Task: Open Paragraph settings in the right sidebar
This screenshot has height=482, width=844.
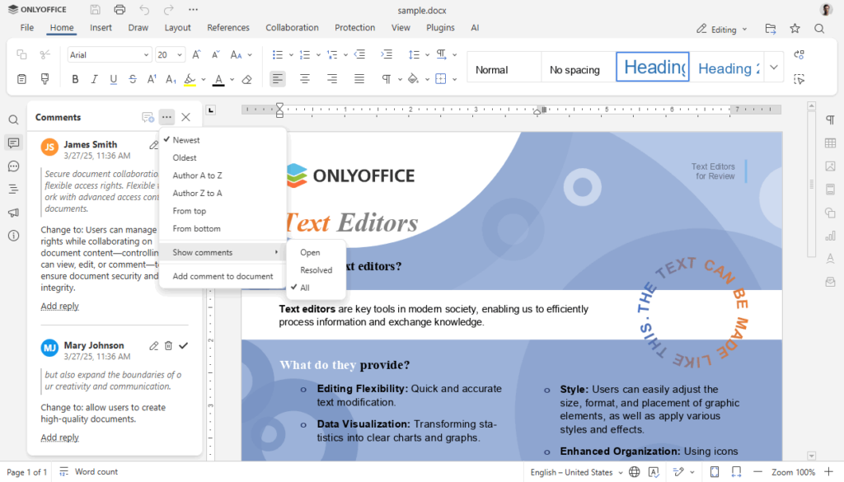Action: coord(831,119)
